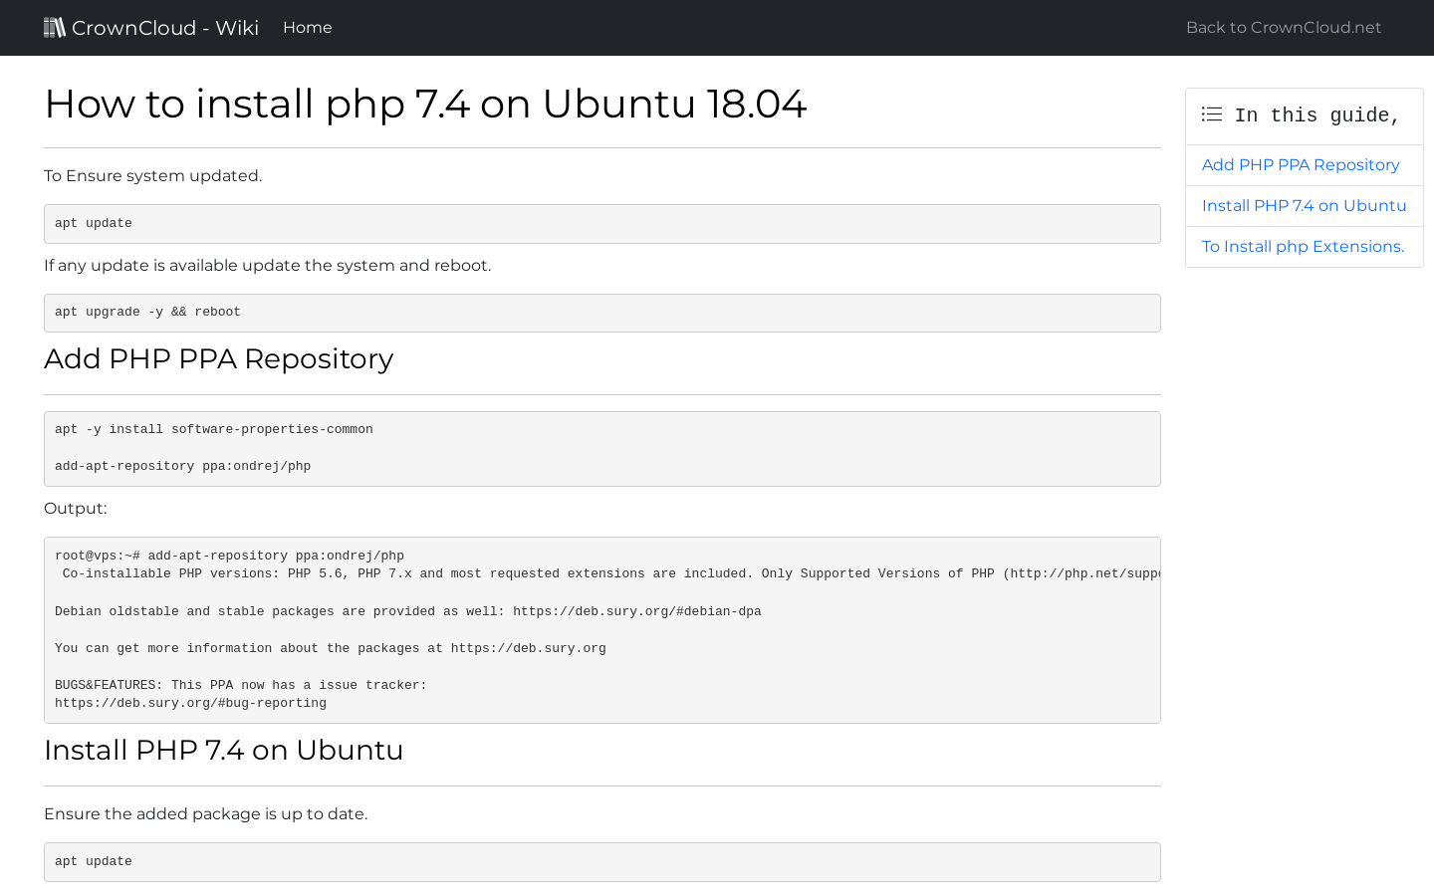The height and width of the screenshot is (896, 1434).
Task: Click the 'add-apt-repository ppa:ondrej/php' command line
Action: pos(182,467)
